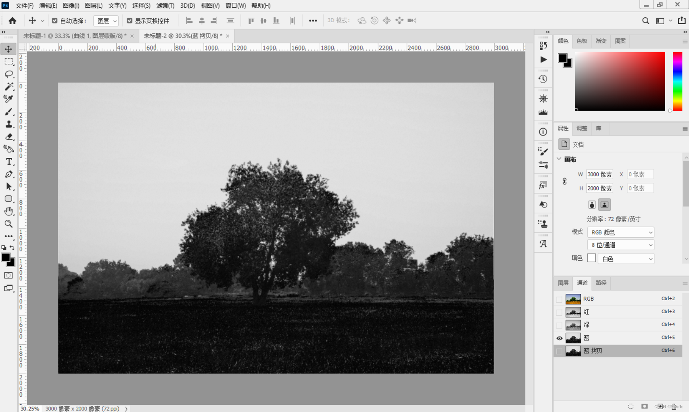
Task: Select the Rounded Rectangle shape tool
Action: click(8, 199)
